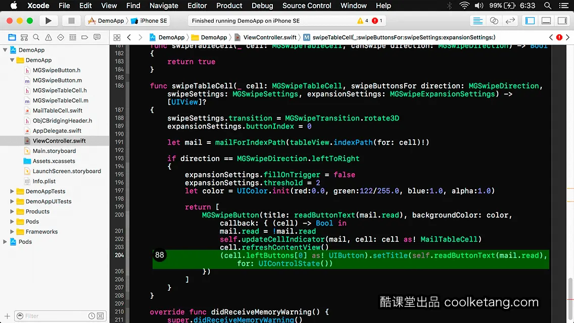Image resolution: width=574 pixels, height=323 pixels.
Task: Open MGSwipeTableCell.m file
Action: 61,100
